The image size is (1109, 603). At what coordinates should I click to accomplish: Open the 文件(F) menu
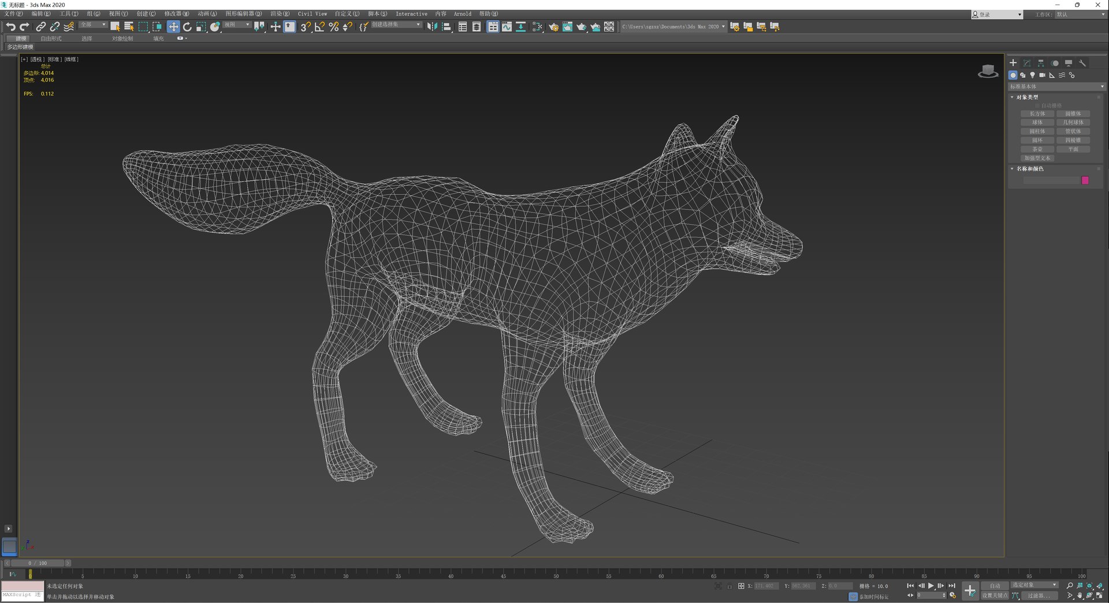click(14, 14)
